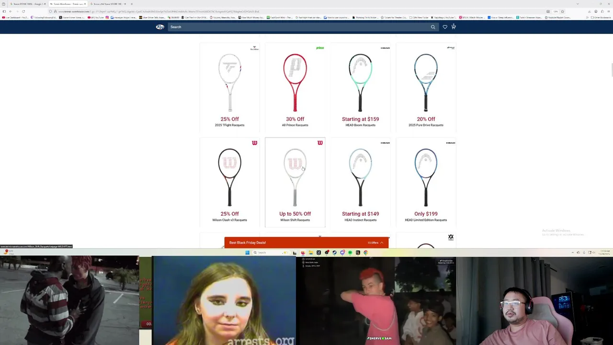613x345 pixels.
Task: Click HEAD logo on Boom card
Action: point(385,48)
